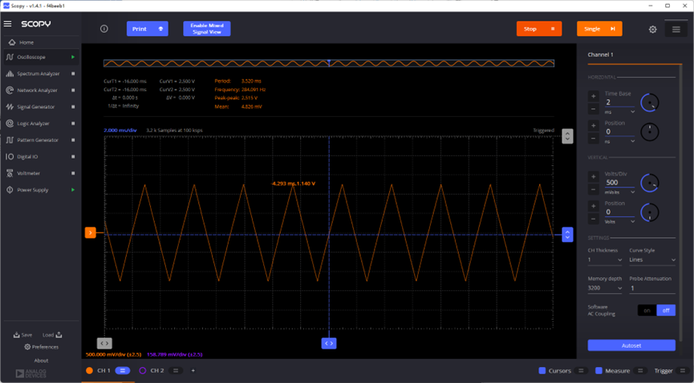The width and height of the screenshot is (694, 383).
Task: Click the Single capture button
Action: pos(599,29)
